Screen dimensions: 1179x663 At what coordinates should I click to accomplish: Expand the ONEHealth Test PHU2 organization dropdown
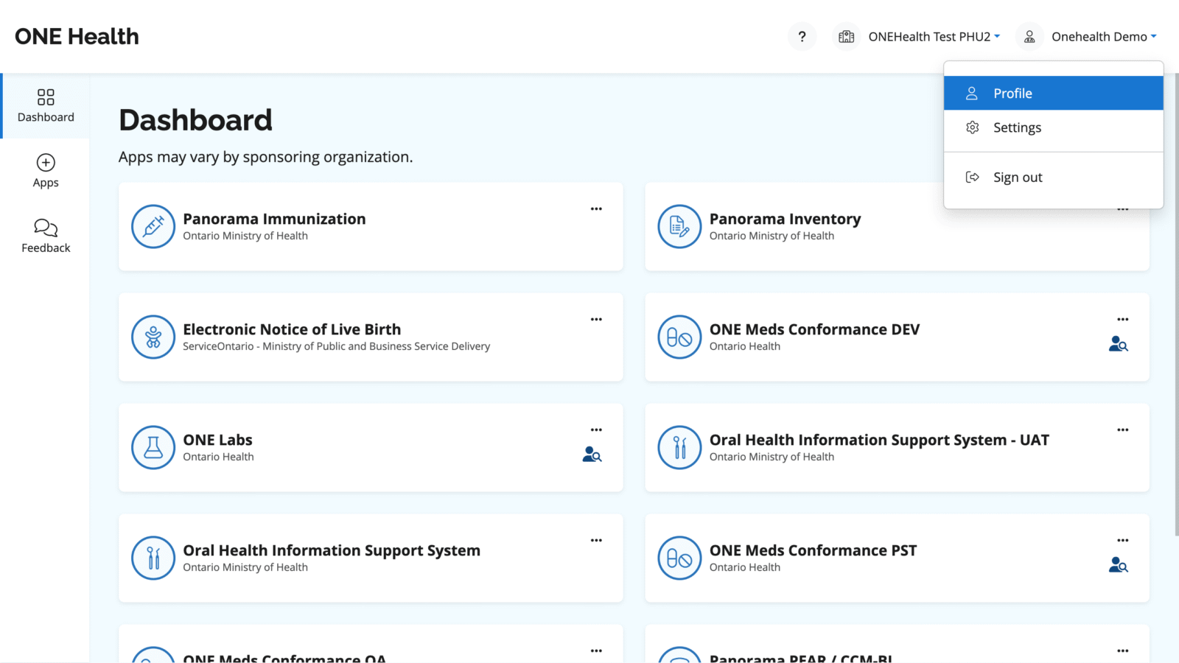pyautogui.click(x=934, y=37)
